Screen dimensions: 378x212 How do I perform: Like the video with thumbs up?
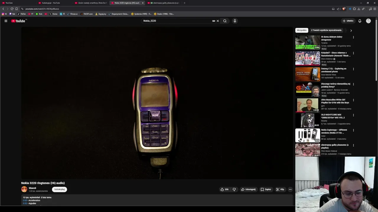point(224,189)
